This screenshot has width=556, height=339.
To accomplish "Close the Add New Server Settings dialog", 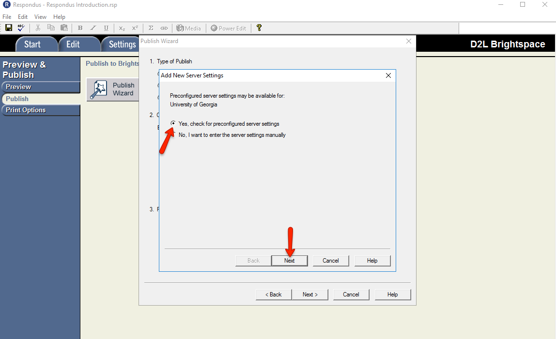I will click(388, 75).
